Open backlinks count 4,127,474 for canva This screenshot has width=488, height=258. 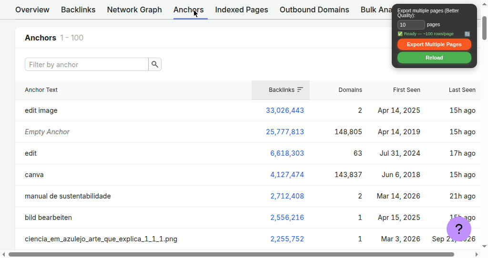coord(287,175)
